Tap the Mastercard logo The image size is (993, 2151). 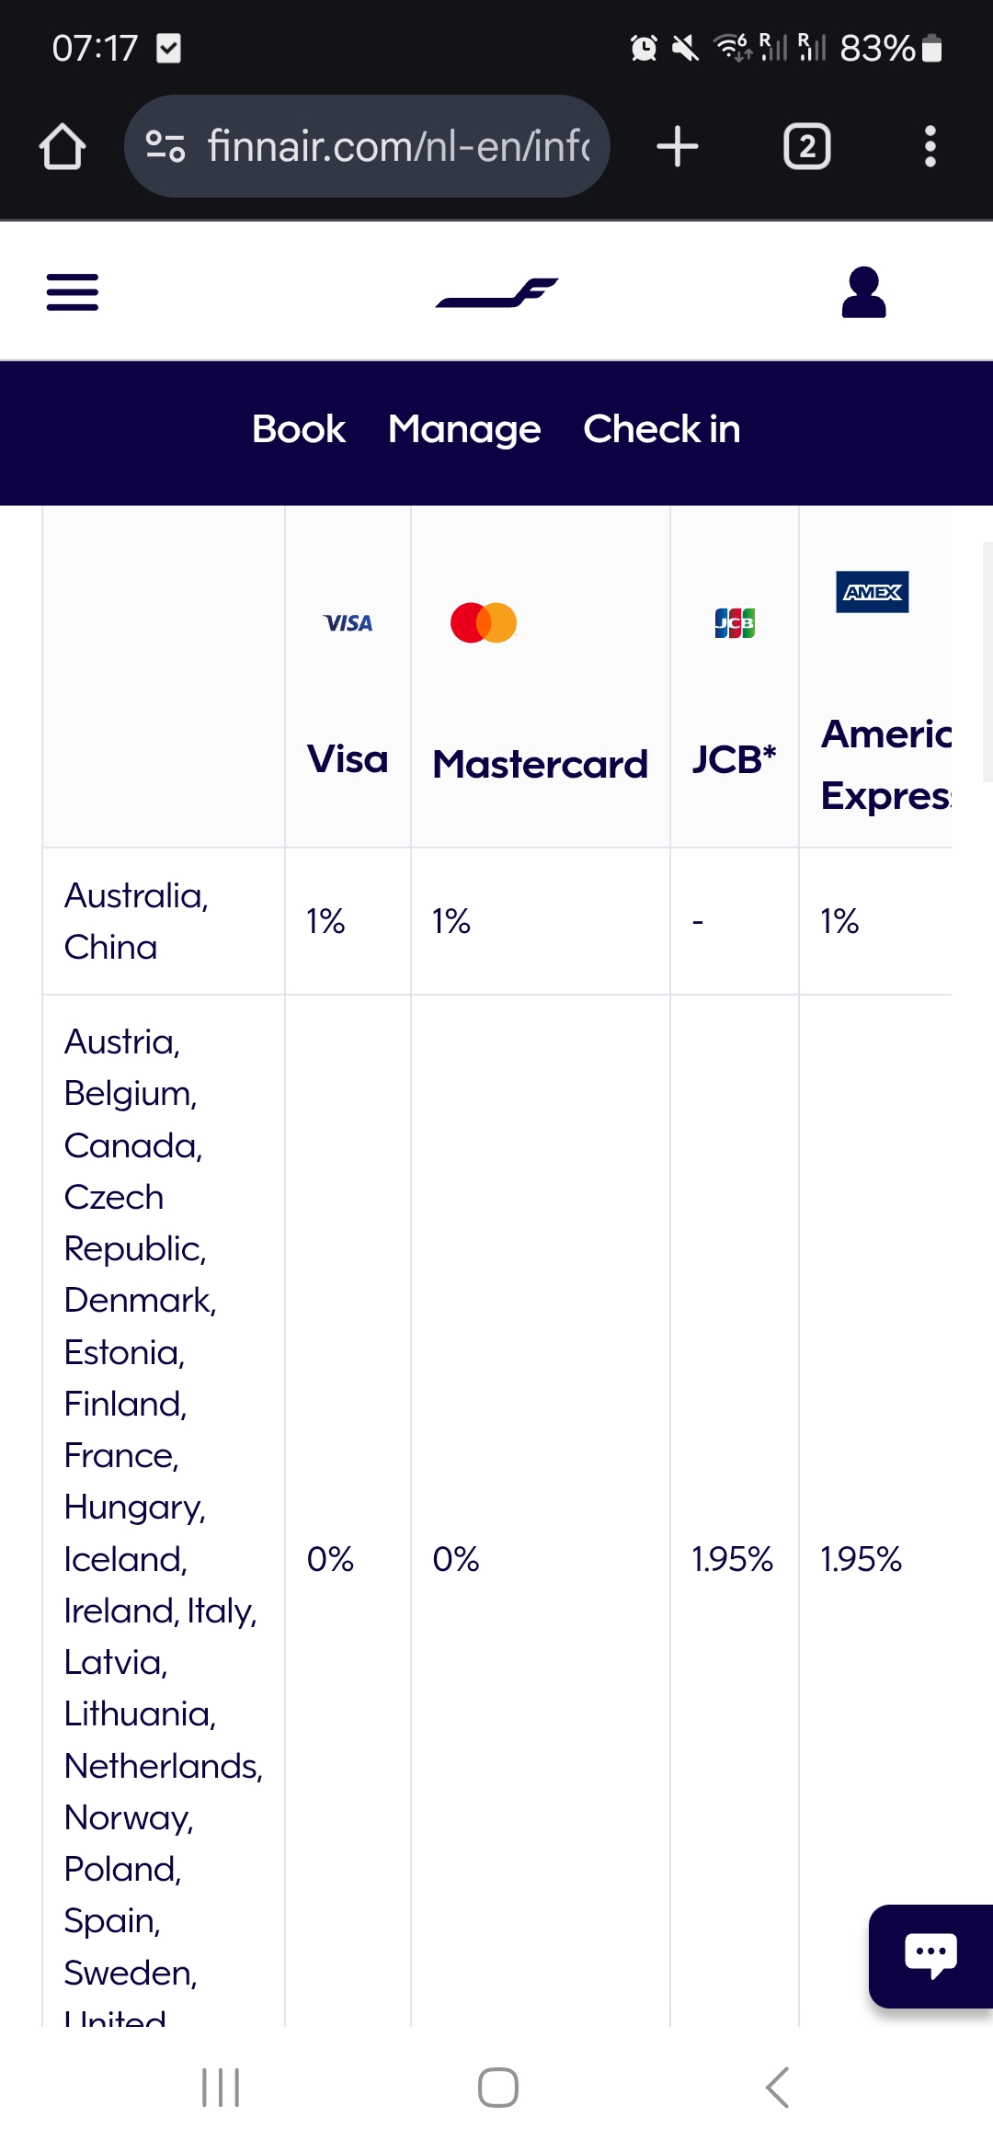pyautogui.click(x=484, y=623)
